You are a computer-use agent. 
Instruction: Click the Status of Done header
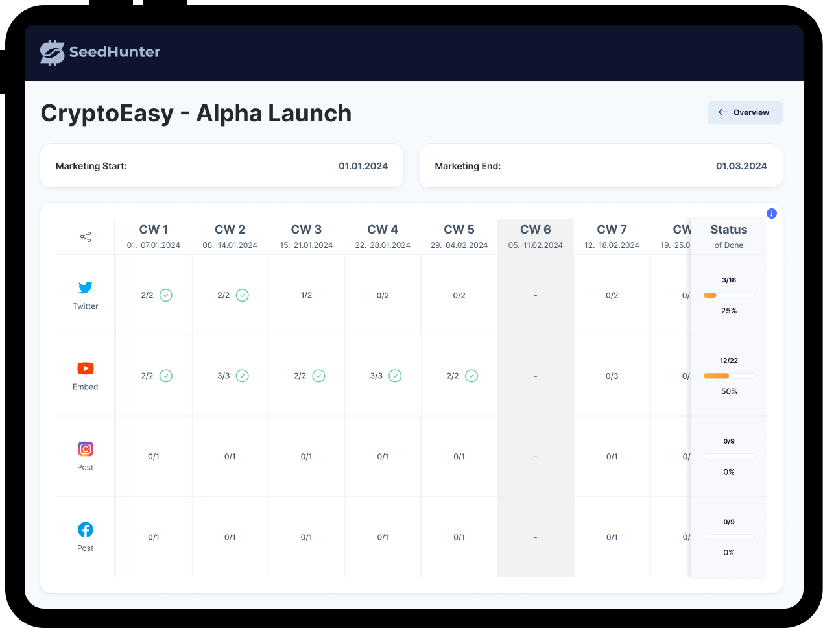729,236
